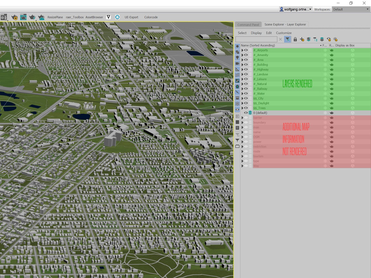Expand the #_Amenity layer

[242, 55]
